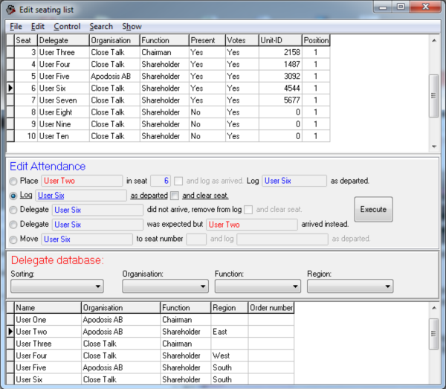Open the Search menu
This screenshot has width=446, height=389.
pos(101,27)
